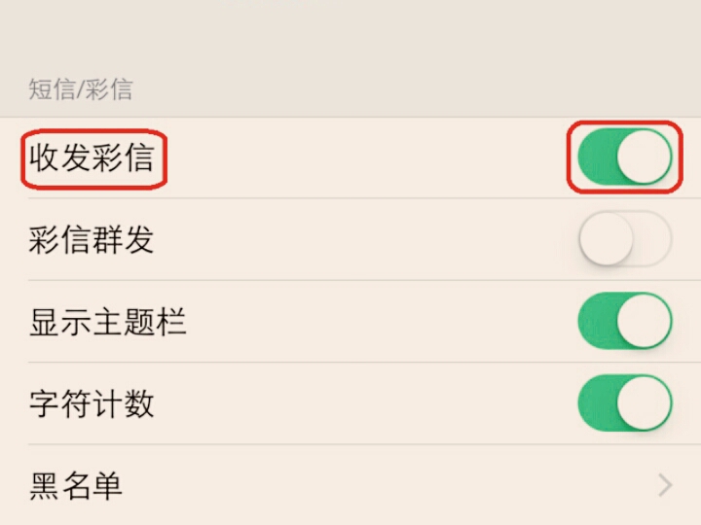Click the white knob of 收发彩信 switch
Viewport: 701px width, 525px height.
click(644, 157)
